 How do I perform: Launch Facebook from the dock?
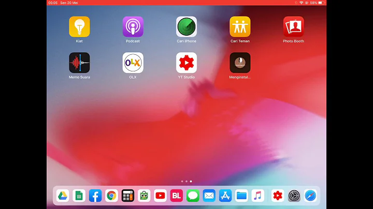click(x=95, y=196)
